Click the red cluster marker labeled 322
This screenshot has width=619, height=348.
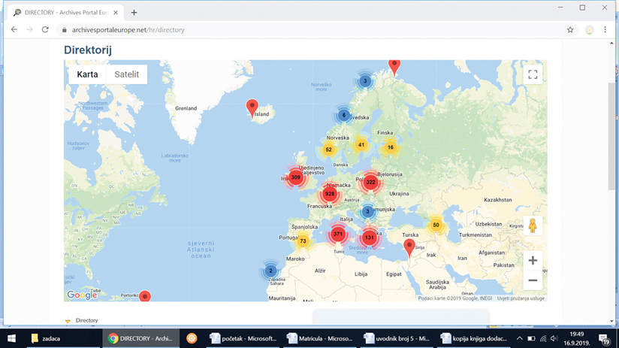(370, 182)
